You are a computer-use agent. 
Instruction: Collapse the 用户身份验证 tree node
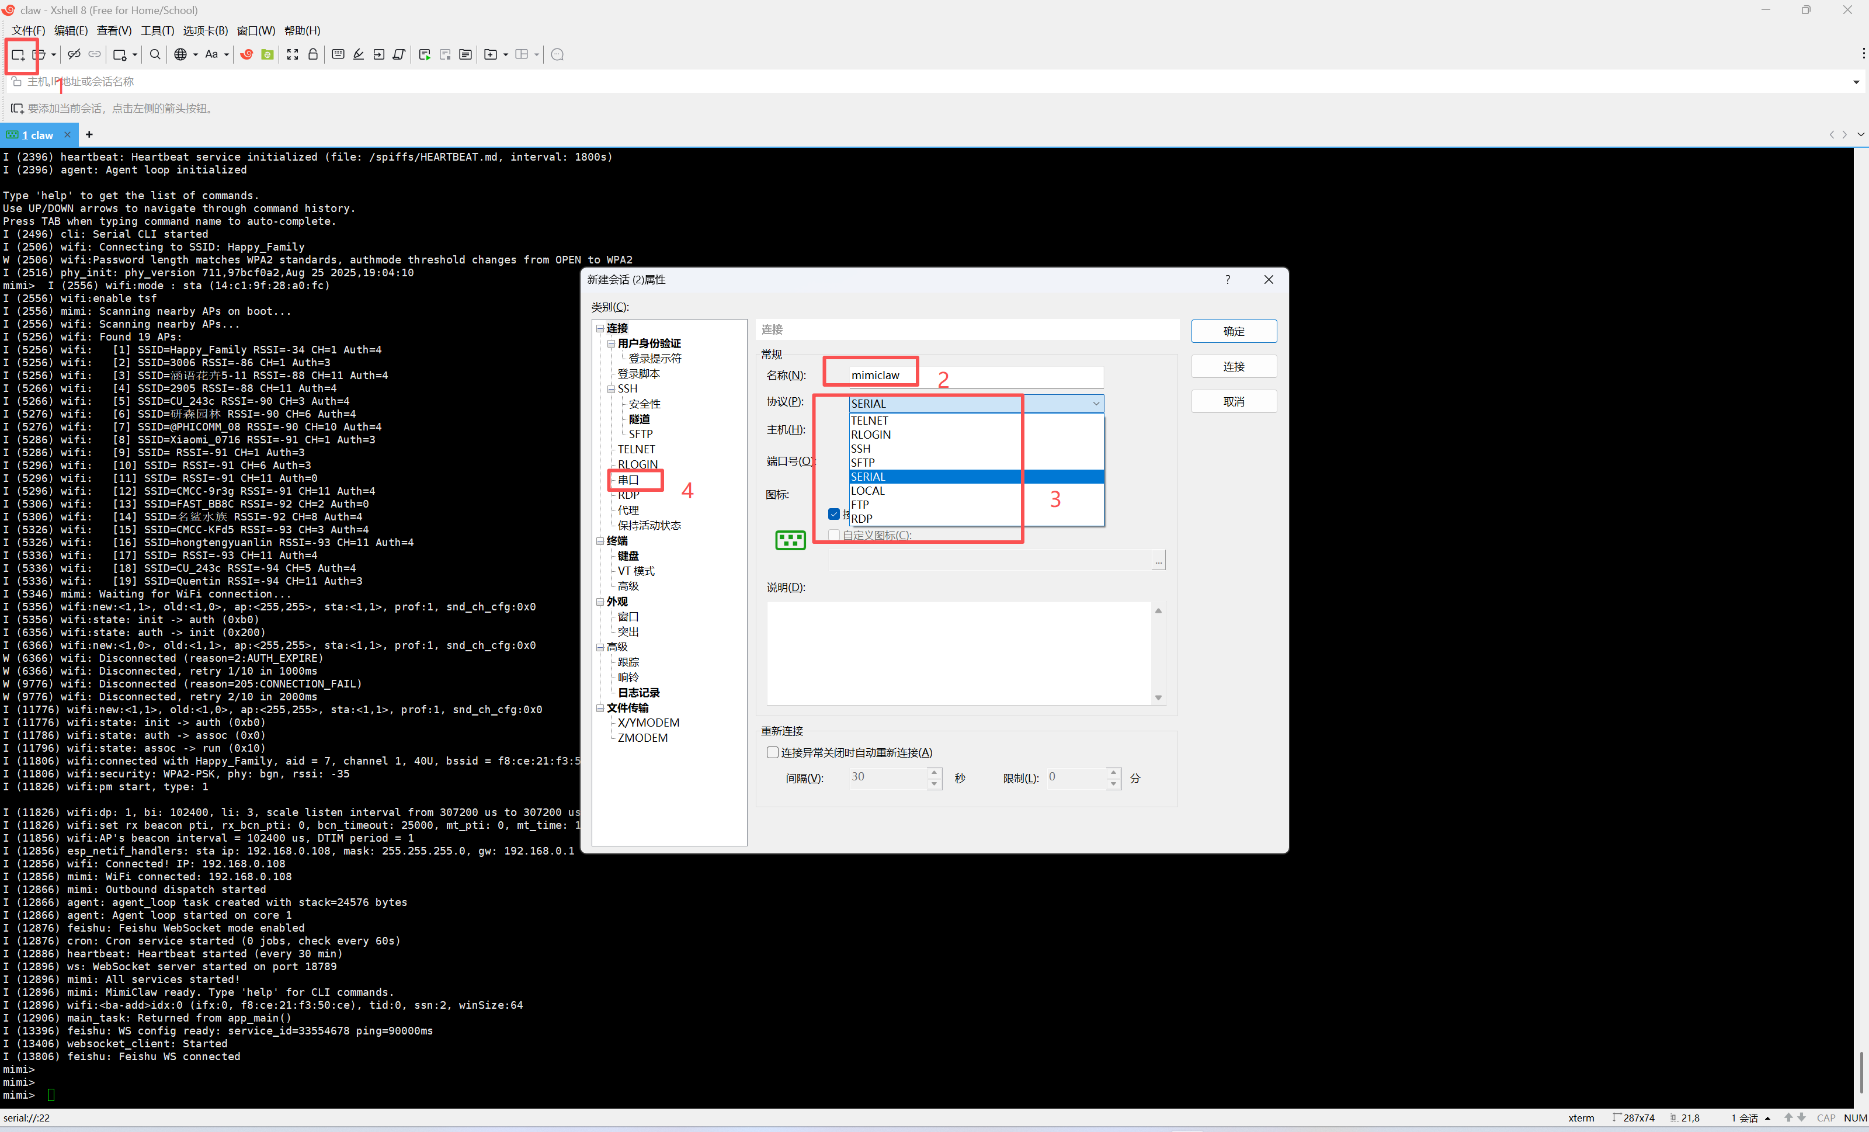[x=612, y=343]
